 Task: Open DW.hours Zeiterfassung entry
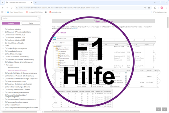click(13, 51)
